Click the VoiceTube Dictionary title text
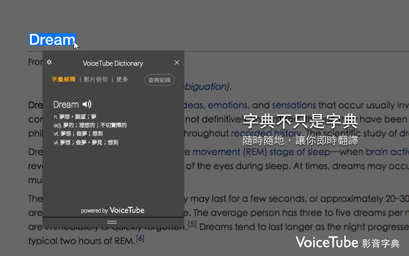 tap(113, 63)
